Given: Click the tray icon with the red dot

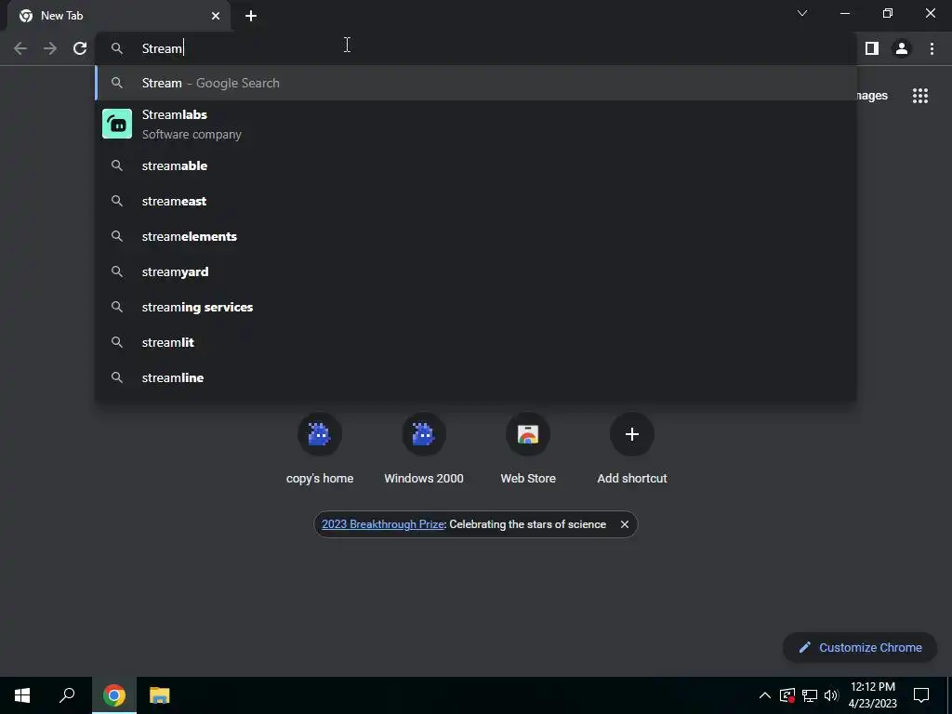Looking at the screenshot, I should point(787,695).
